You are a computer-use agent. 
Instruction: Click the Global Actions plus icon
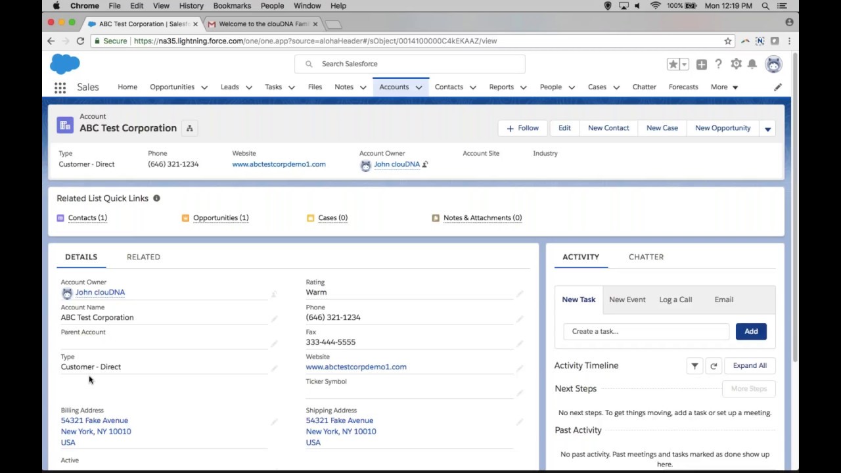(x=702, y=64)
